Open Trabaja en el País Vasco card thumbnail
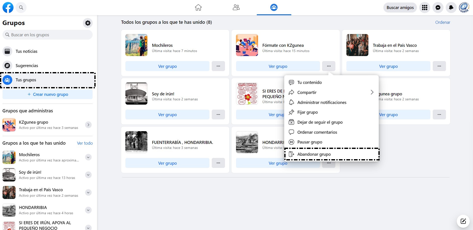The width and height of the screenshot is (473, 230). (x=357, y=45)
